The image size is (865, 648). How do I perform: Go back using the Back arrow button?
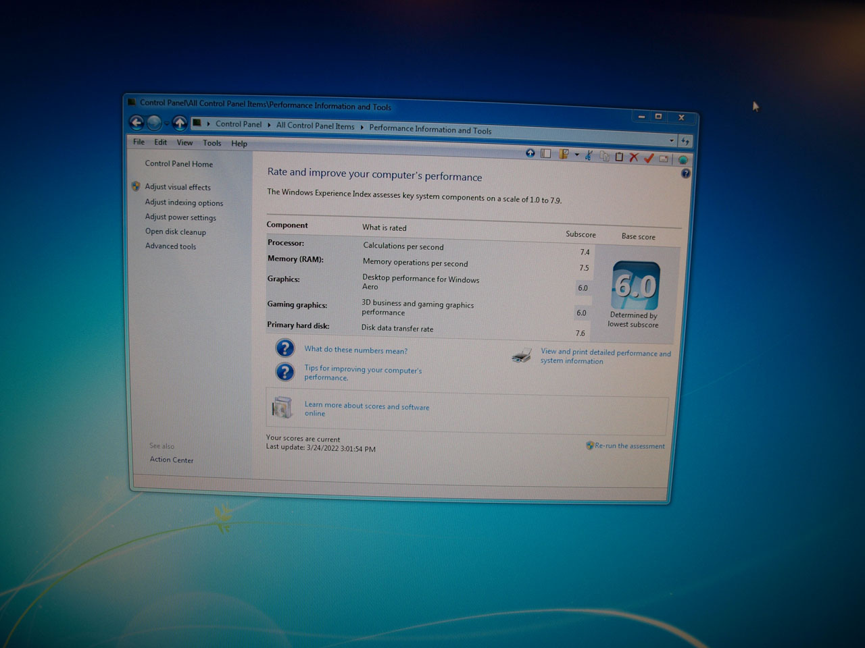tap(137, 122)
